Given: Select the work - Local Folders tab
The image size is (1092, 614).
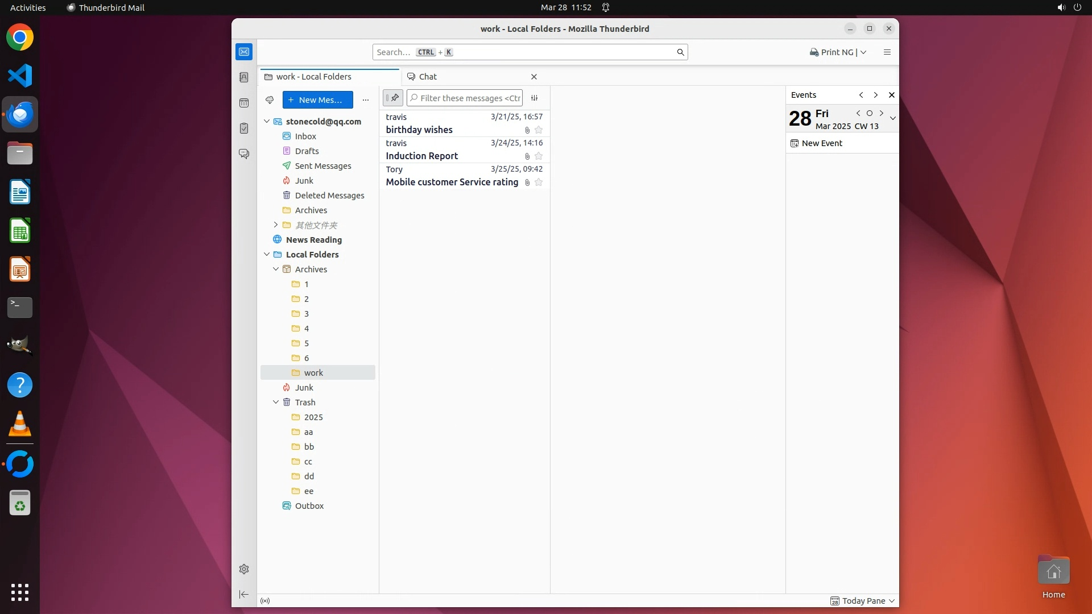Looking at the screenshot, I should pos(313,77).
